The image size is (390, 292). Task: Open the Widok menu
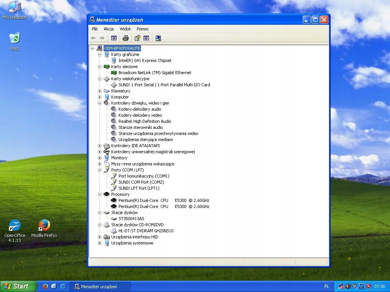125,29
